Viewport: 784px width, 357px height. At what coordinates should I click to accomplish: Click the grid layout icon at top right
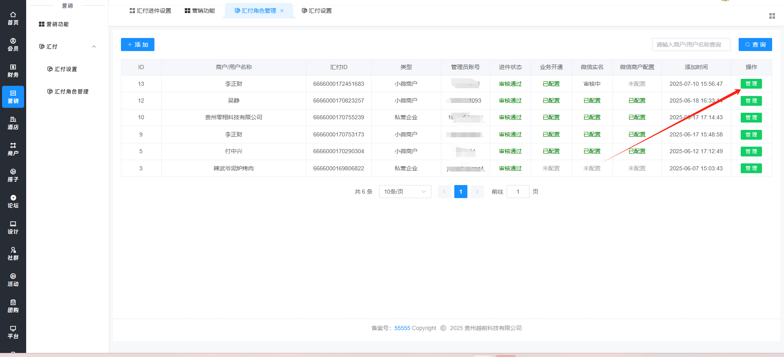[772, 16]
